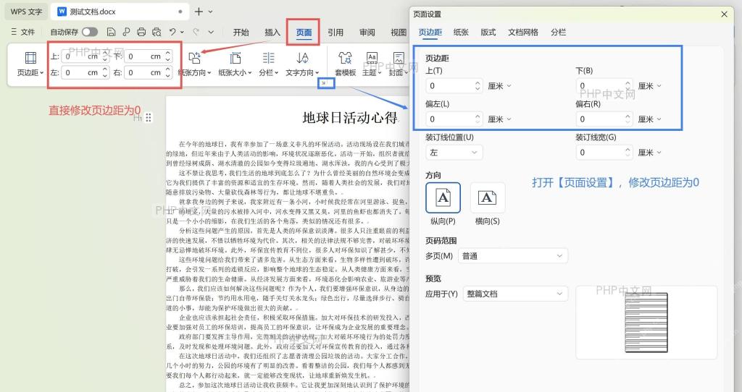
Task: Click the 偏右(R) margin field in dialog
Action: 604,119
